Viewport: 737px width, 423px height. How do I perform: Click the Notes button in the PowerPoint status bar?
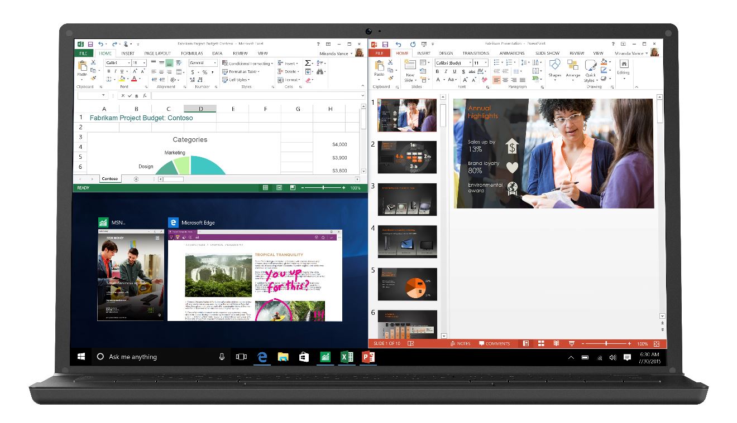click(460, 344)
